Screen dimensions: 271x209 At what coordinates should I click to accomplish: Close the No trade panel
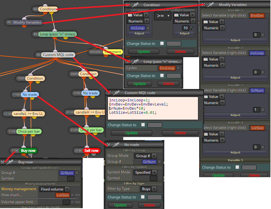(109, 145)
